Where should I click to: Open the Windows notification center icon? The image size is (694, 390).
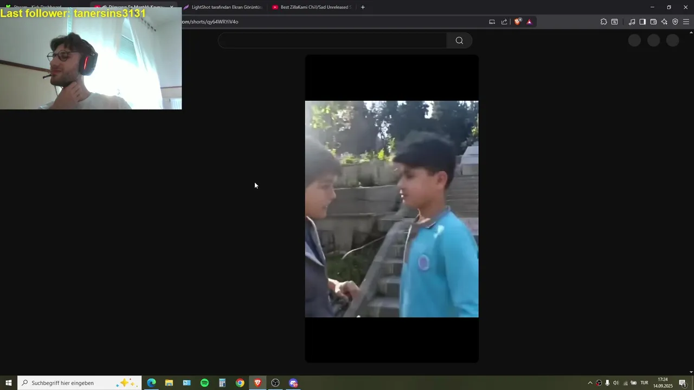tap(683, 383)
